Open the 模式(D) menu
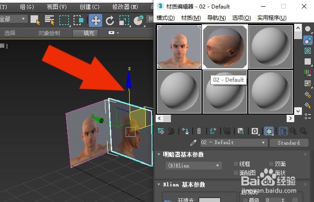This screenshot has height=202, width=314. [166, 18]
